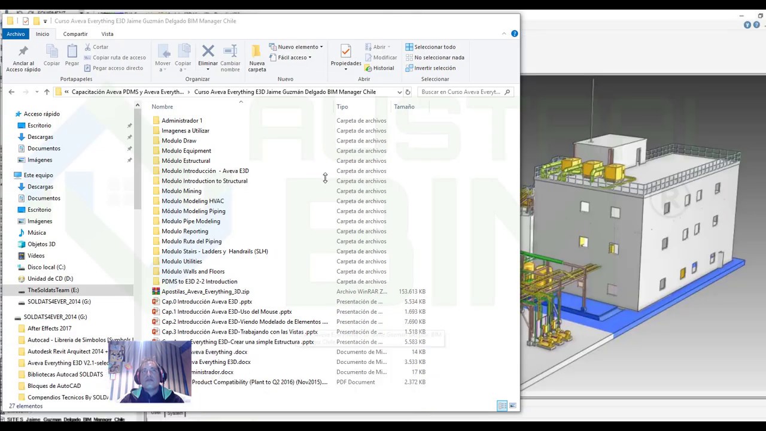Open the Fácil acceso dropdown
766x431 pixels.
pyautogui.click(x=290, y=57)
